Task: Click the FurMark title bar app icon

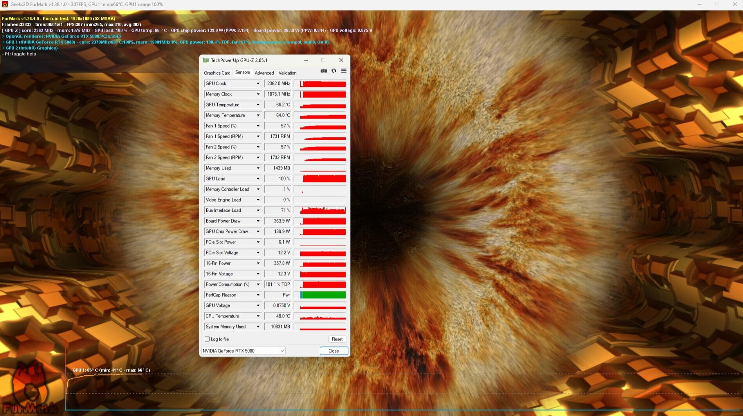Action: (x=5, y=4)
